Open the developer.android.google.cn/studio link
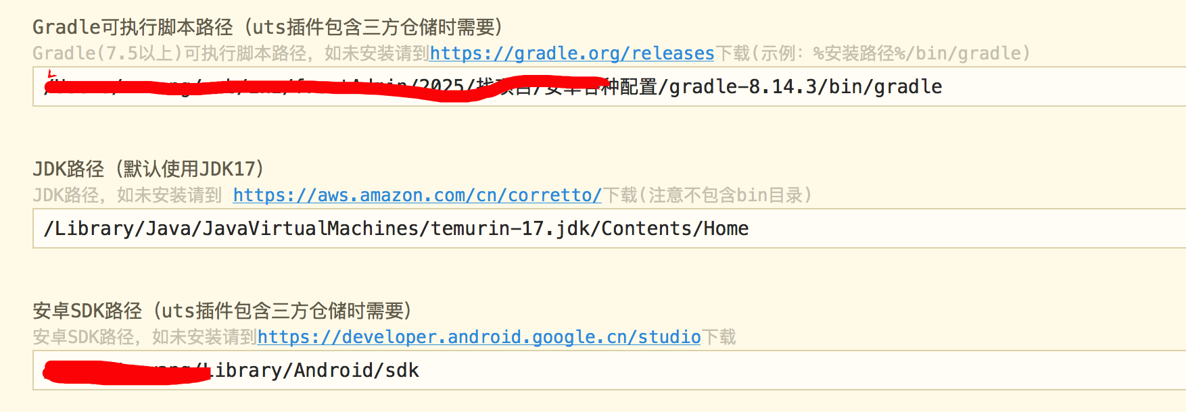This screenshot has width=1186, height=412. (x=479, y=337)
